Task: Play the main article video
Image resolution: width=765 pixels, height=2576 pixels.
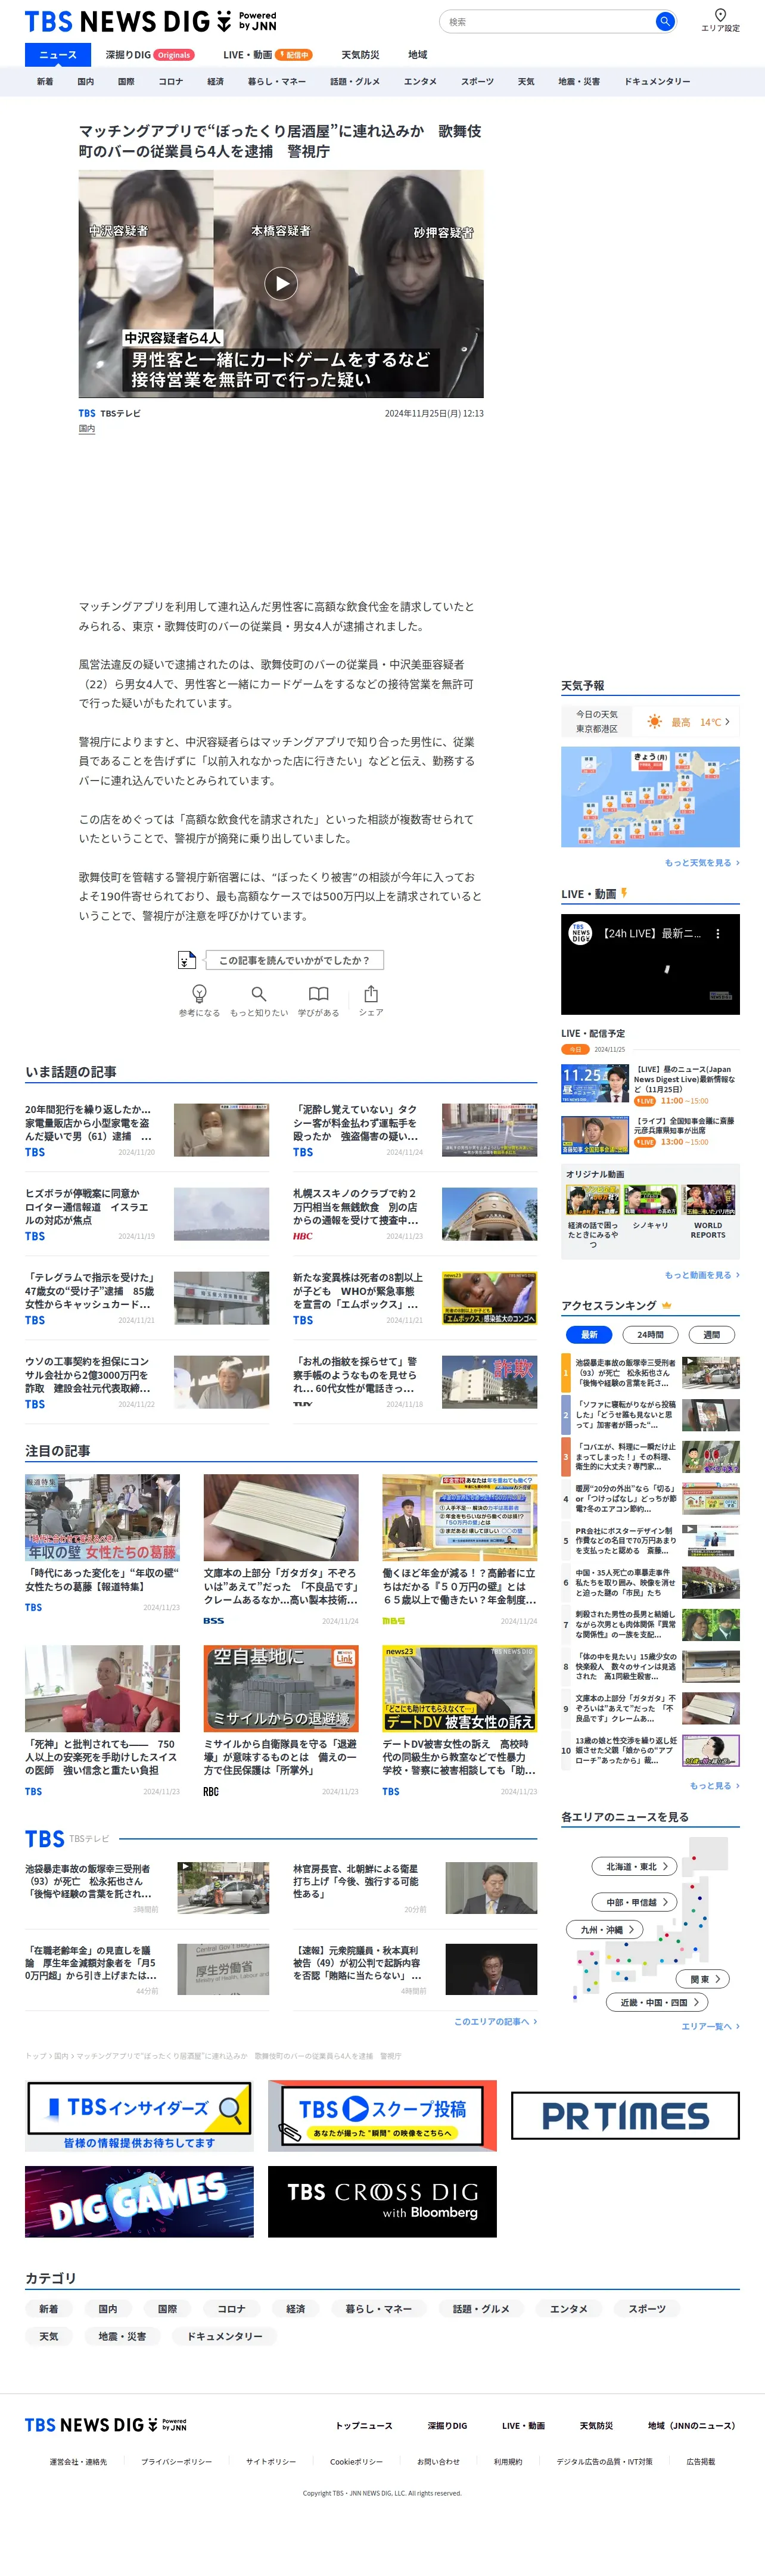Action: 281,284
